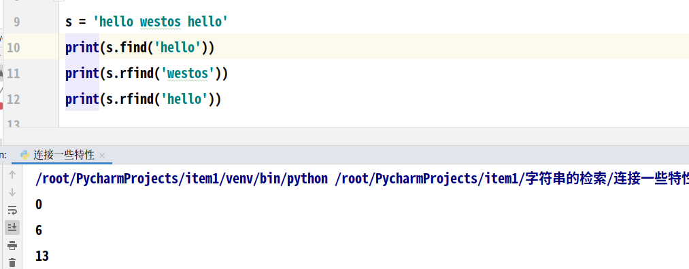Click print(s.rfind('westos')) code line
The image size is (689, 269).
147,73
